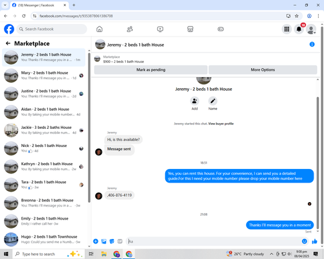The width and height of the screenshot is (324, 259).
Task: Open Breonna - 2 beds 1 bath House chat
Action: pyautogui.click(x=43, y=203)
